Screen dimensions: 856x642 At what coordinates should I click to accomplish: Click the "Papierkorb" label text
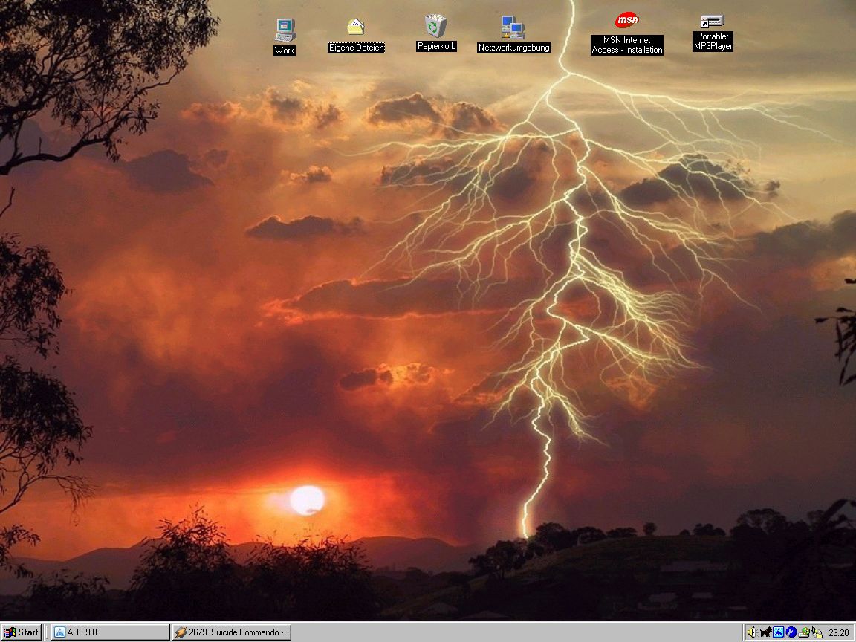click(436, 46)
